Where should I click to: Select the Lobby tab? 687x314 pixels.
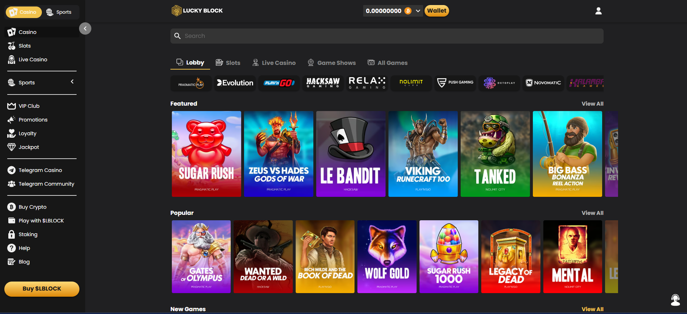tap(190, 63)
